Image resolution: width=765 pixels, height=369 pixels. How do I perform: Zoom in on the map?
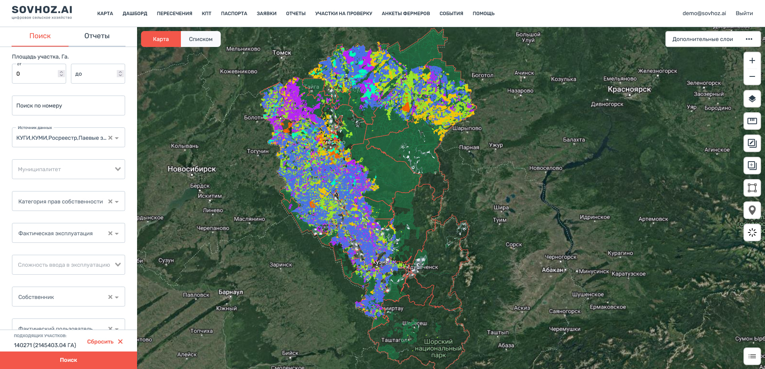coord(752,61)
